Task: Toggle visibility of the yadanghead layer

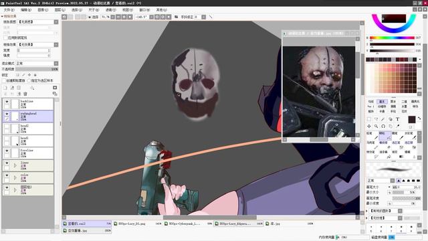Action: [x=7, y=114]
